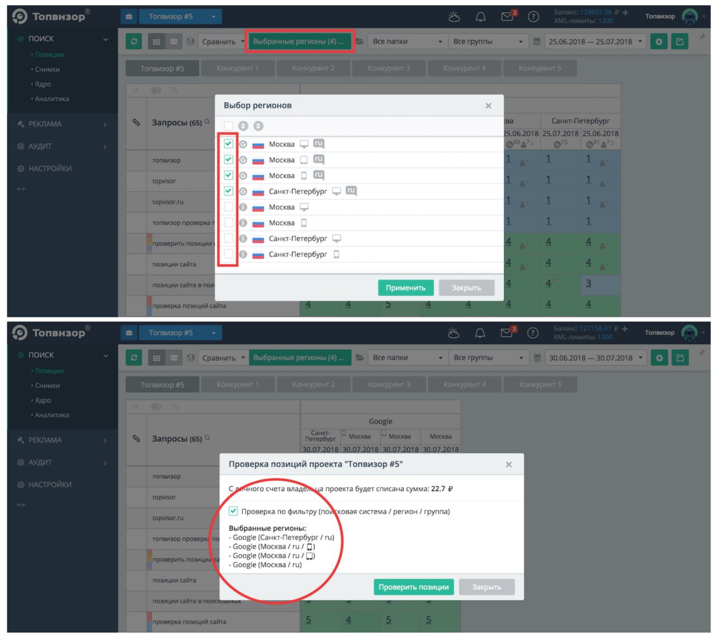Click the plus icon beside the balance 128697.06
Viewport: 716px width, 637px height.
pyautogui.click(x=625, y=12)
